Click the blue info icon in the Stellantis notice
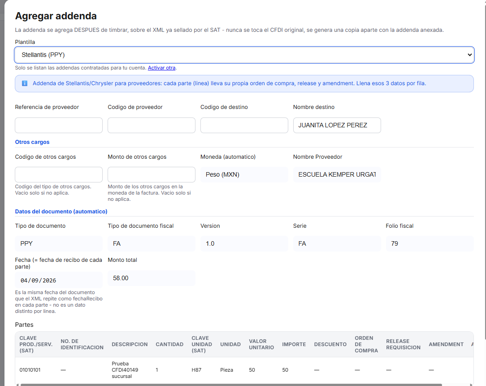The image size is (486, 386). (25, 83)
